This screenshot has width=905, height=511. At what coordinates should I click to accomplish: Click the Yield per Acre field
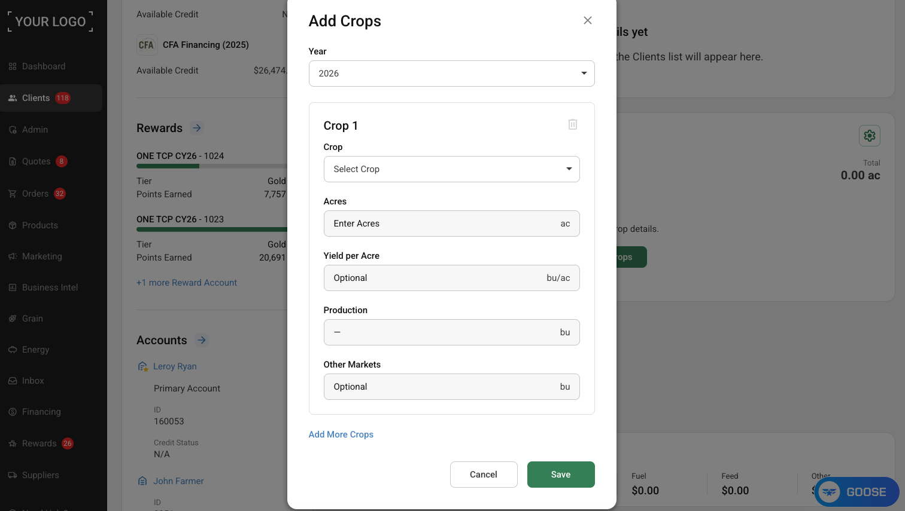[x=451, y=278]
